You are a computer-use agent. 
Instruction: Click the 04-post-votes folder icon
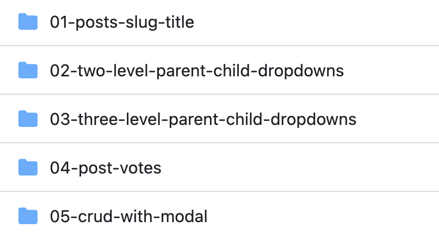[x=28, y=168]
